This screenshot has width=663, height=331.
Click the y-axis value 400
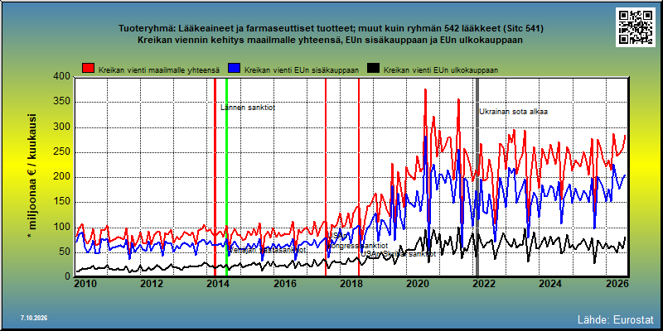pyautogui.click(x=62, y=76)
